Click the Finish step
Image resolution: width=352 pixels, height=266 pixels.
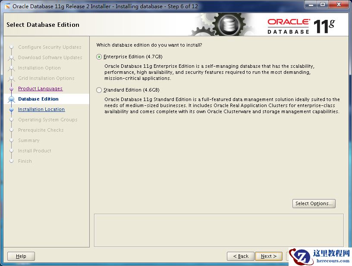25,161
